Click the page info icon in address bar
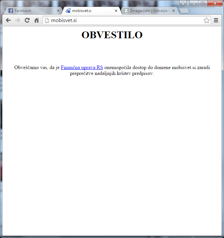Viewport: 224px width, 238px height. 47,20
